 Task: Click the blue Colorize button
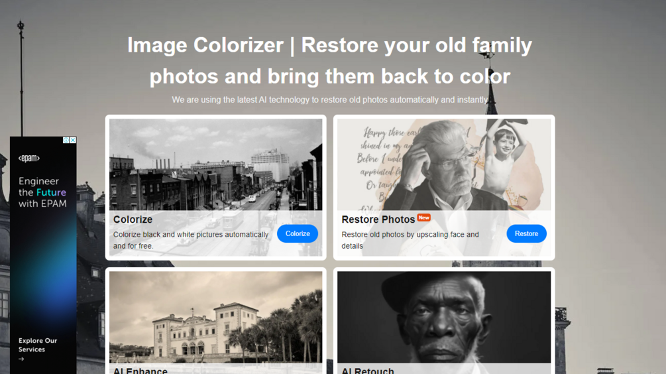pos(298,233)
